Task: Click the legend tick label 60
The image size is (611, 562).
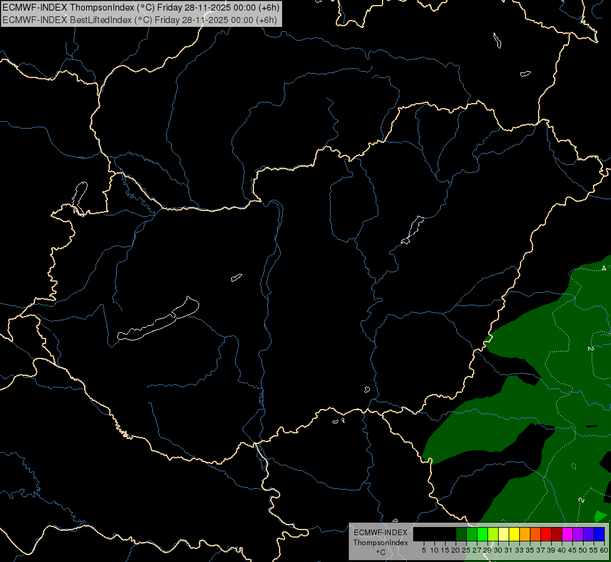Action: (x=604, y=550)
